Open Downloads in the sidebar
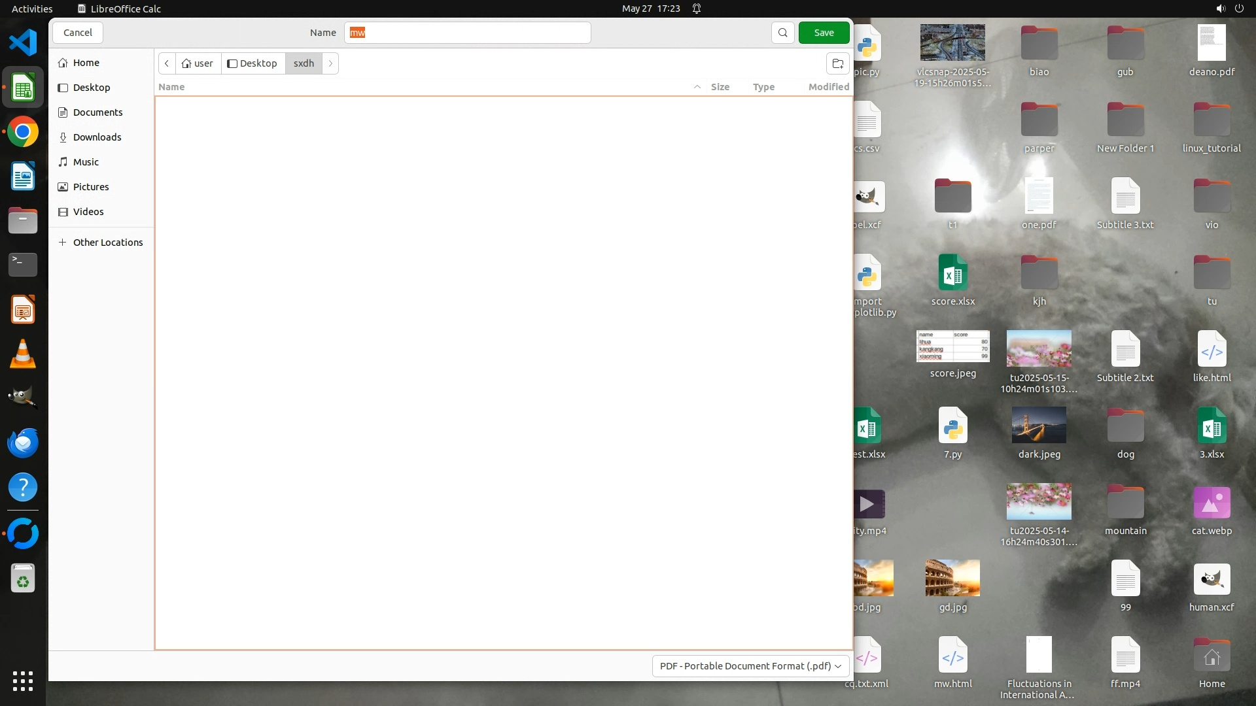This screenshot has height=706, width=1256. (97, 137)
